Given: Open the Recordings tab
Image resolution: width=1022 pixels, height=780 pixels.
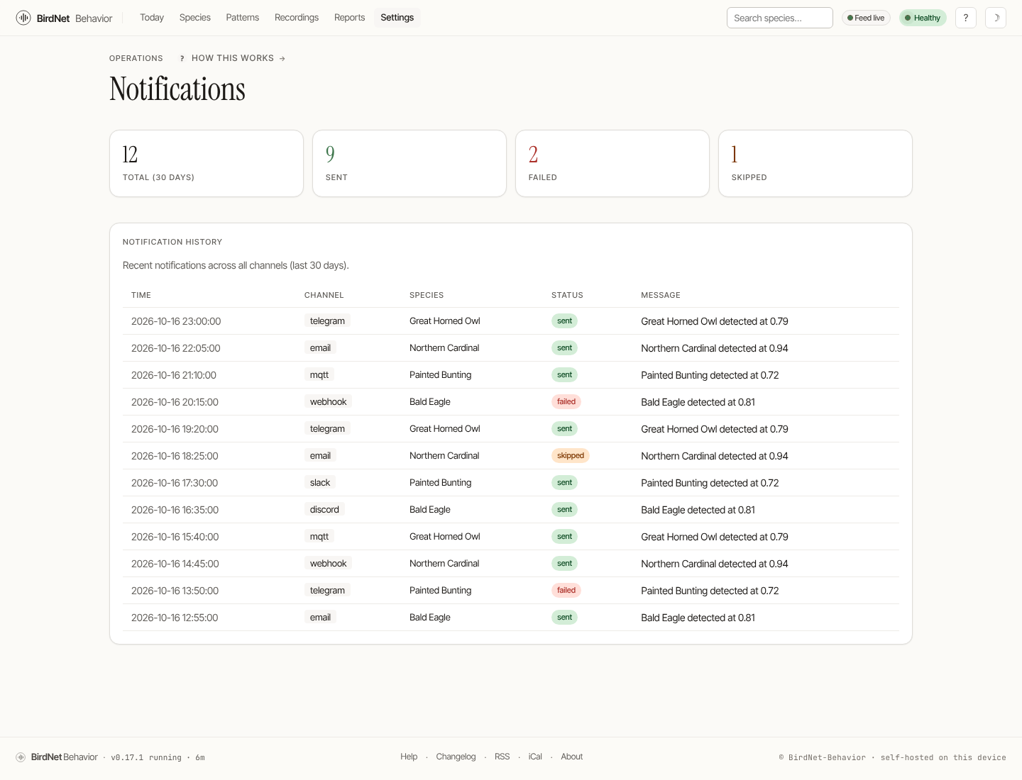Looking at the screenshot, I should pos(297,18).
